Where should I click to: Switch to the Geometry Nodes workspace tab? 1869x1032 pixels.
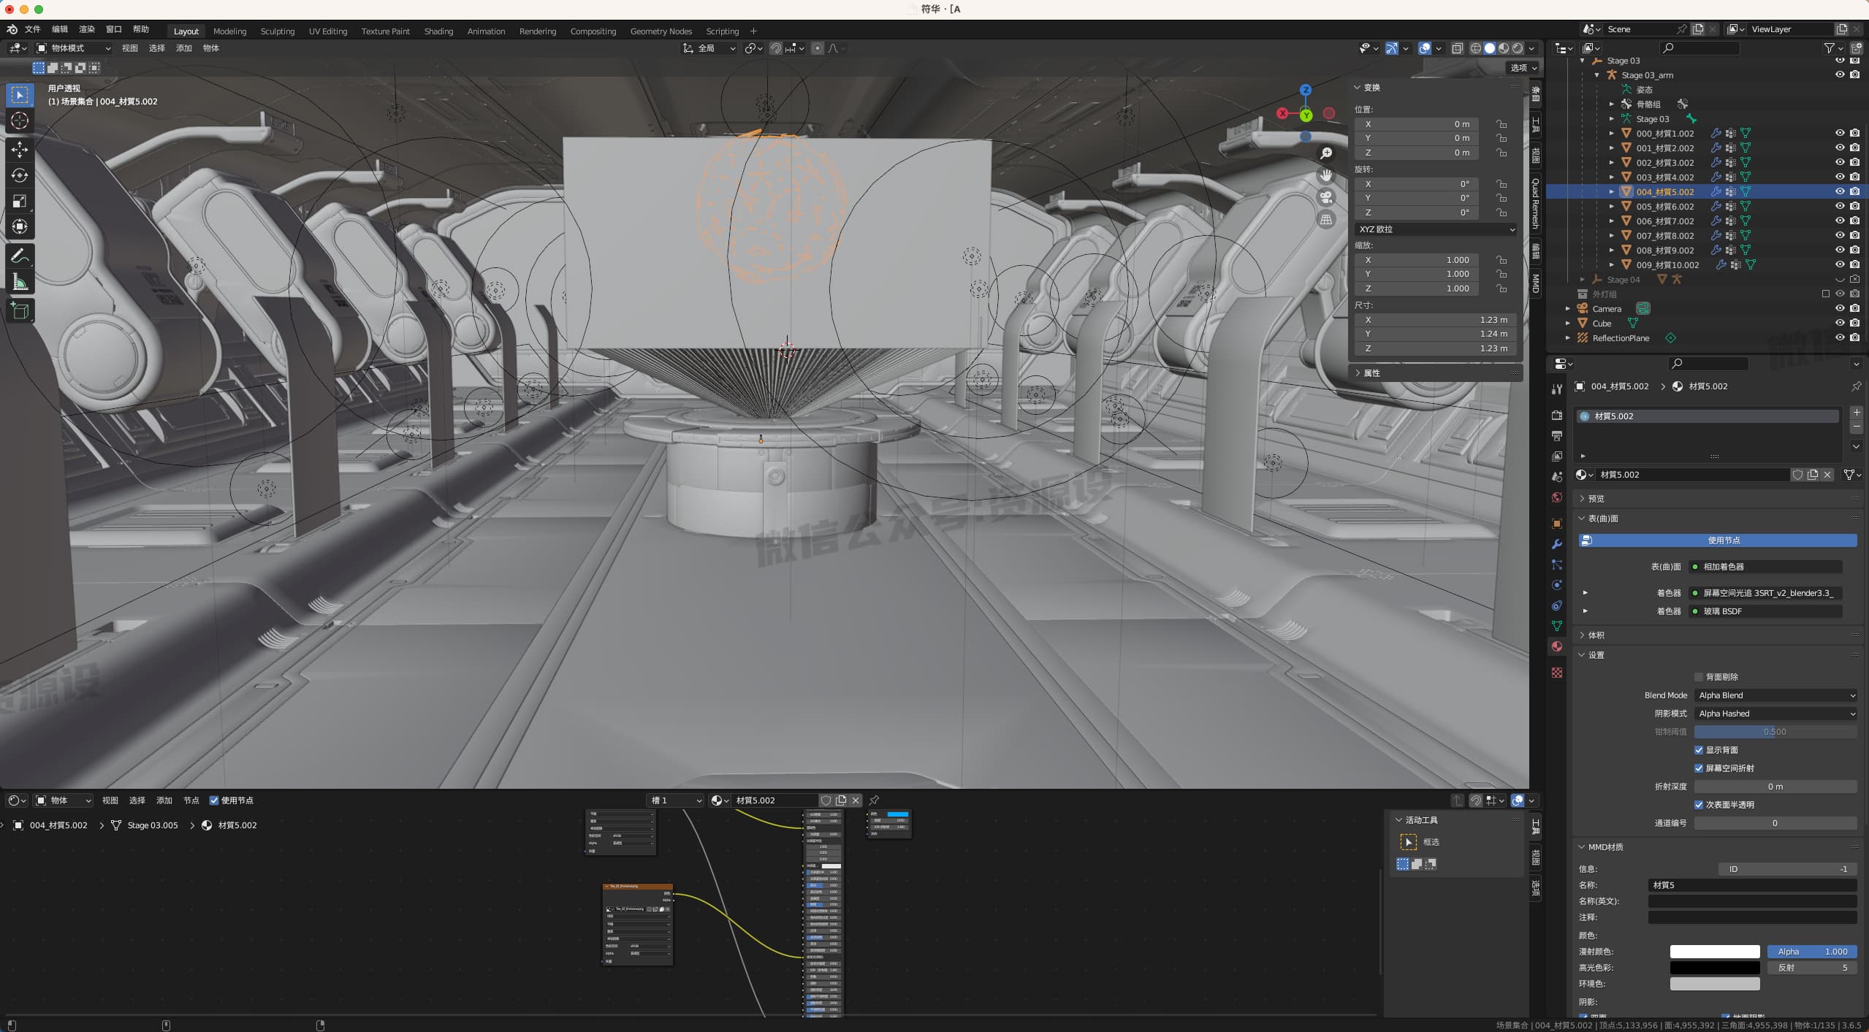[x=661, y=31]
